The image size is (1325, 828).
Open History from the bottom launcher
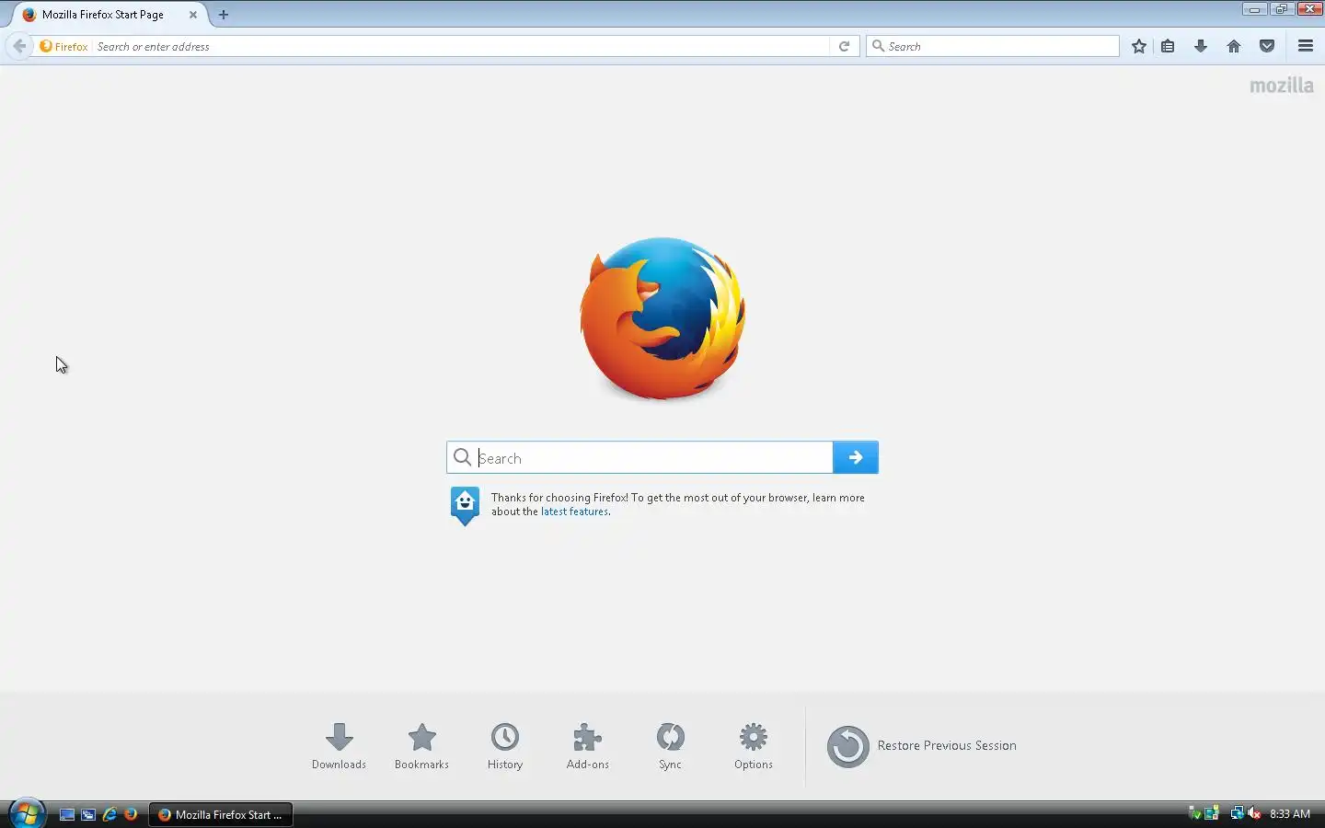[505, 746]
